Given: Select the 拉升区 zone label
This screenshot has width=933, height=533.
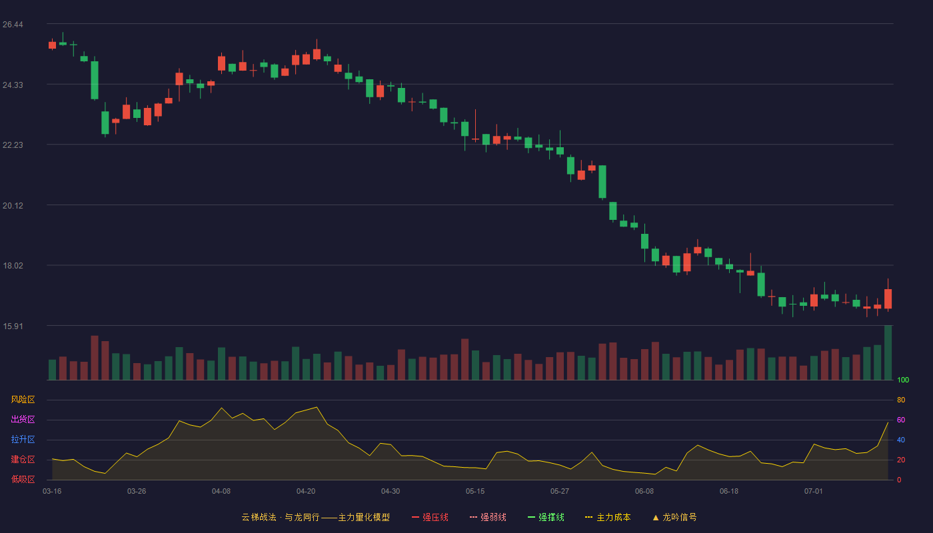Looking at the screenshot, I should click(23, 440).
